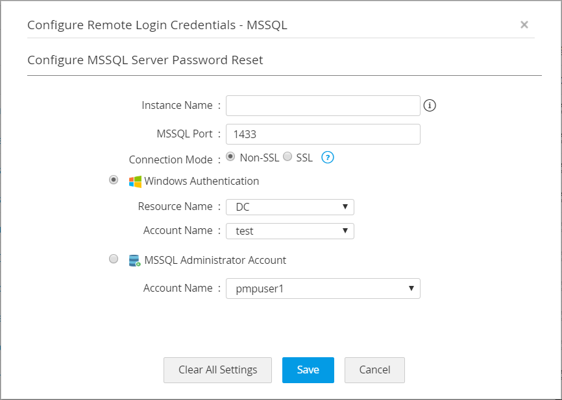Screen dimensions: 562x400
Task: Choose the MSSQL Administrator Account radio button
Action: (x=114, y=259)
